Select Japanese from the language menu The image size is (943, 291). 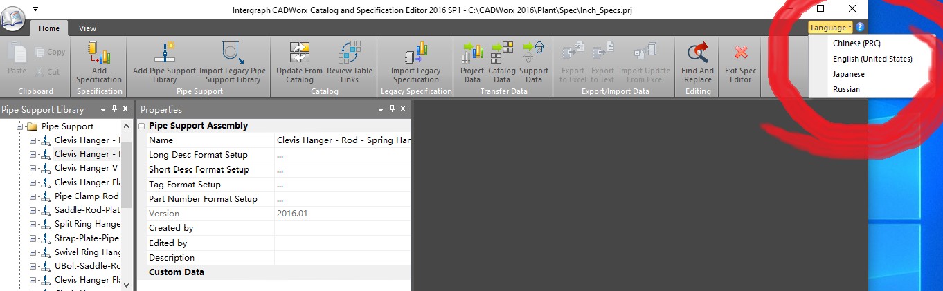[x=848, y=74]
